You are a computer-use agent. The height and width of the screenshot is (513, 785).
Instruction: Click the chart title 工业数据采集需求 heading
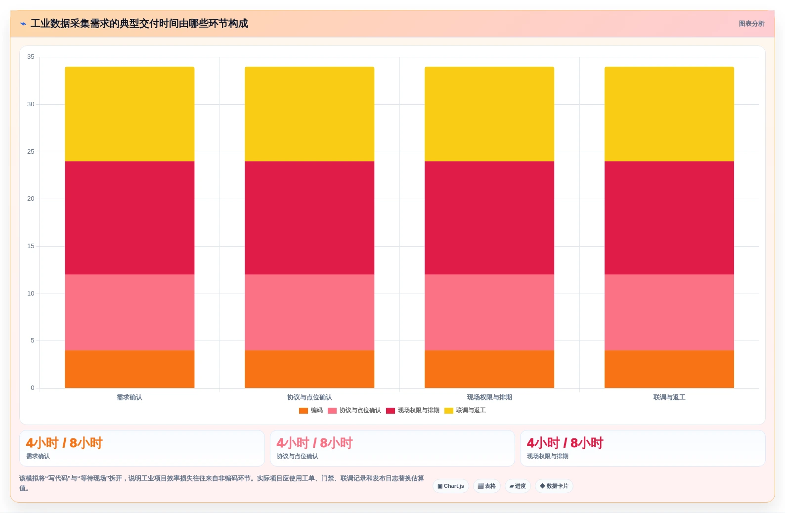[x=139, y=24]
